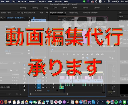Open the Graphics menu in the menu bar

pyautogui.click(x=42, y=1)
